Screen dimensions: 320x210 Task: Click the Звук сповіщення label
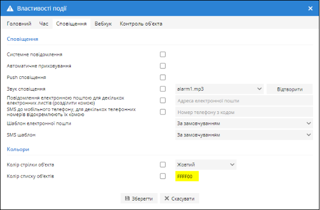click(26, 89)
